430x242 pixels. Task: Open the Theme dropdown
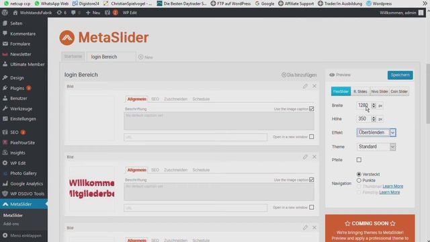coord(376,147)
